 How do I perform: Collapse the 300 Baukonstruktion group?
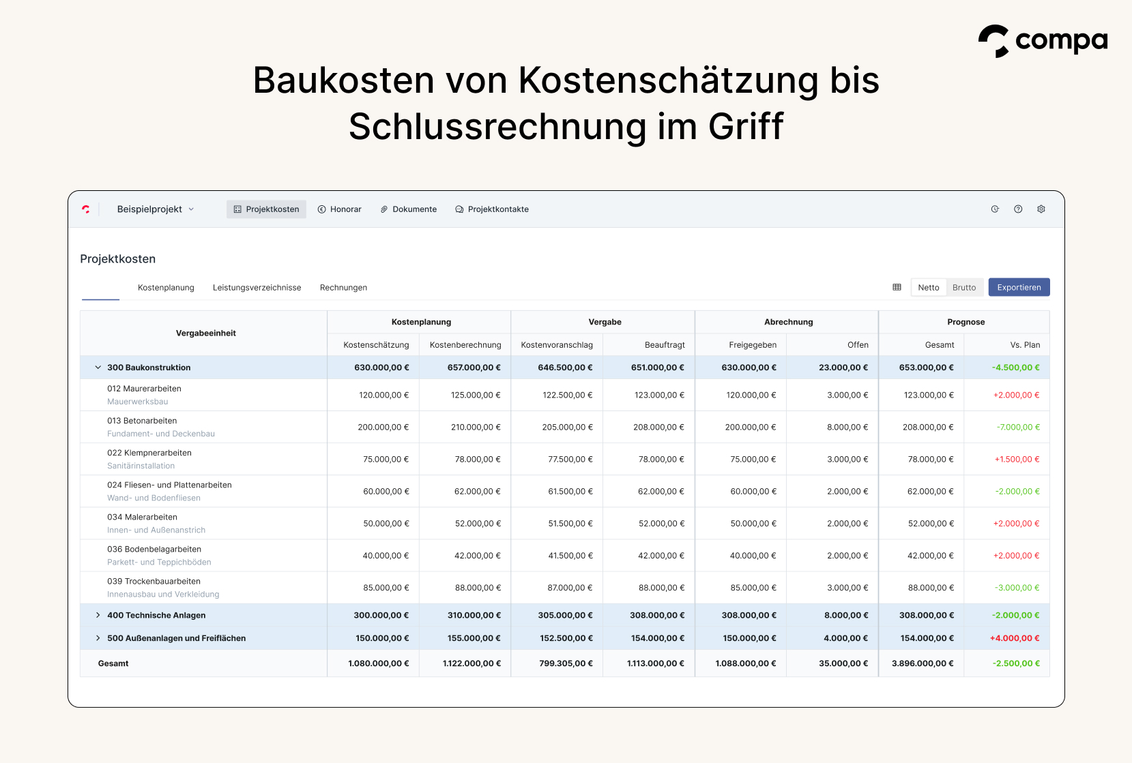pyautogui.click(x=98, y=367)
